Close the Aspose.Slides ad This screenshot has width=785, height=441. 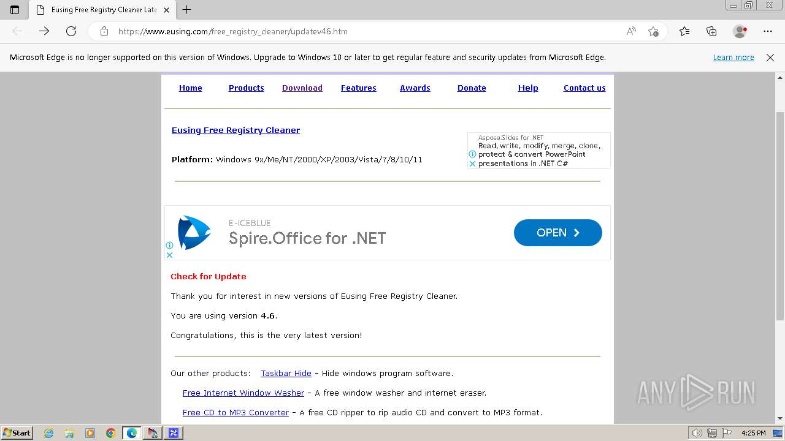tap(472, 164)
